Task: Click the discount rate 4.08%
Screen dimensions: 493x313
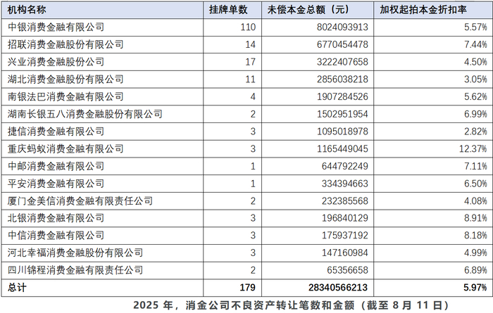Action: [475, 201]
